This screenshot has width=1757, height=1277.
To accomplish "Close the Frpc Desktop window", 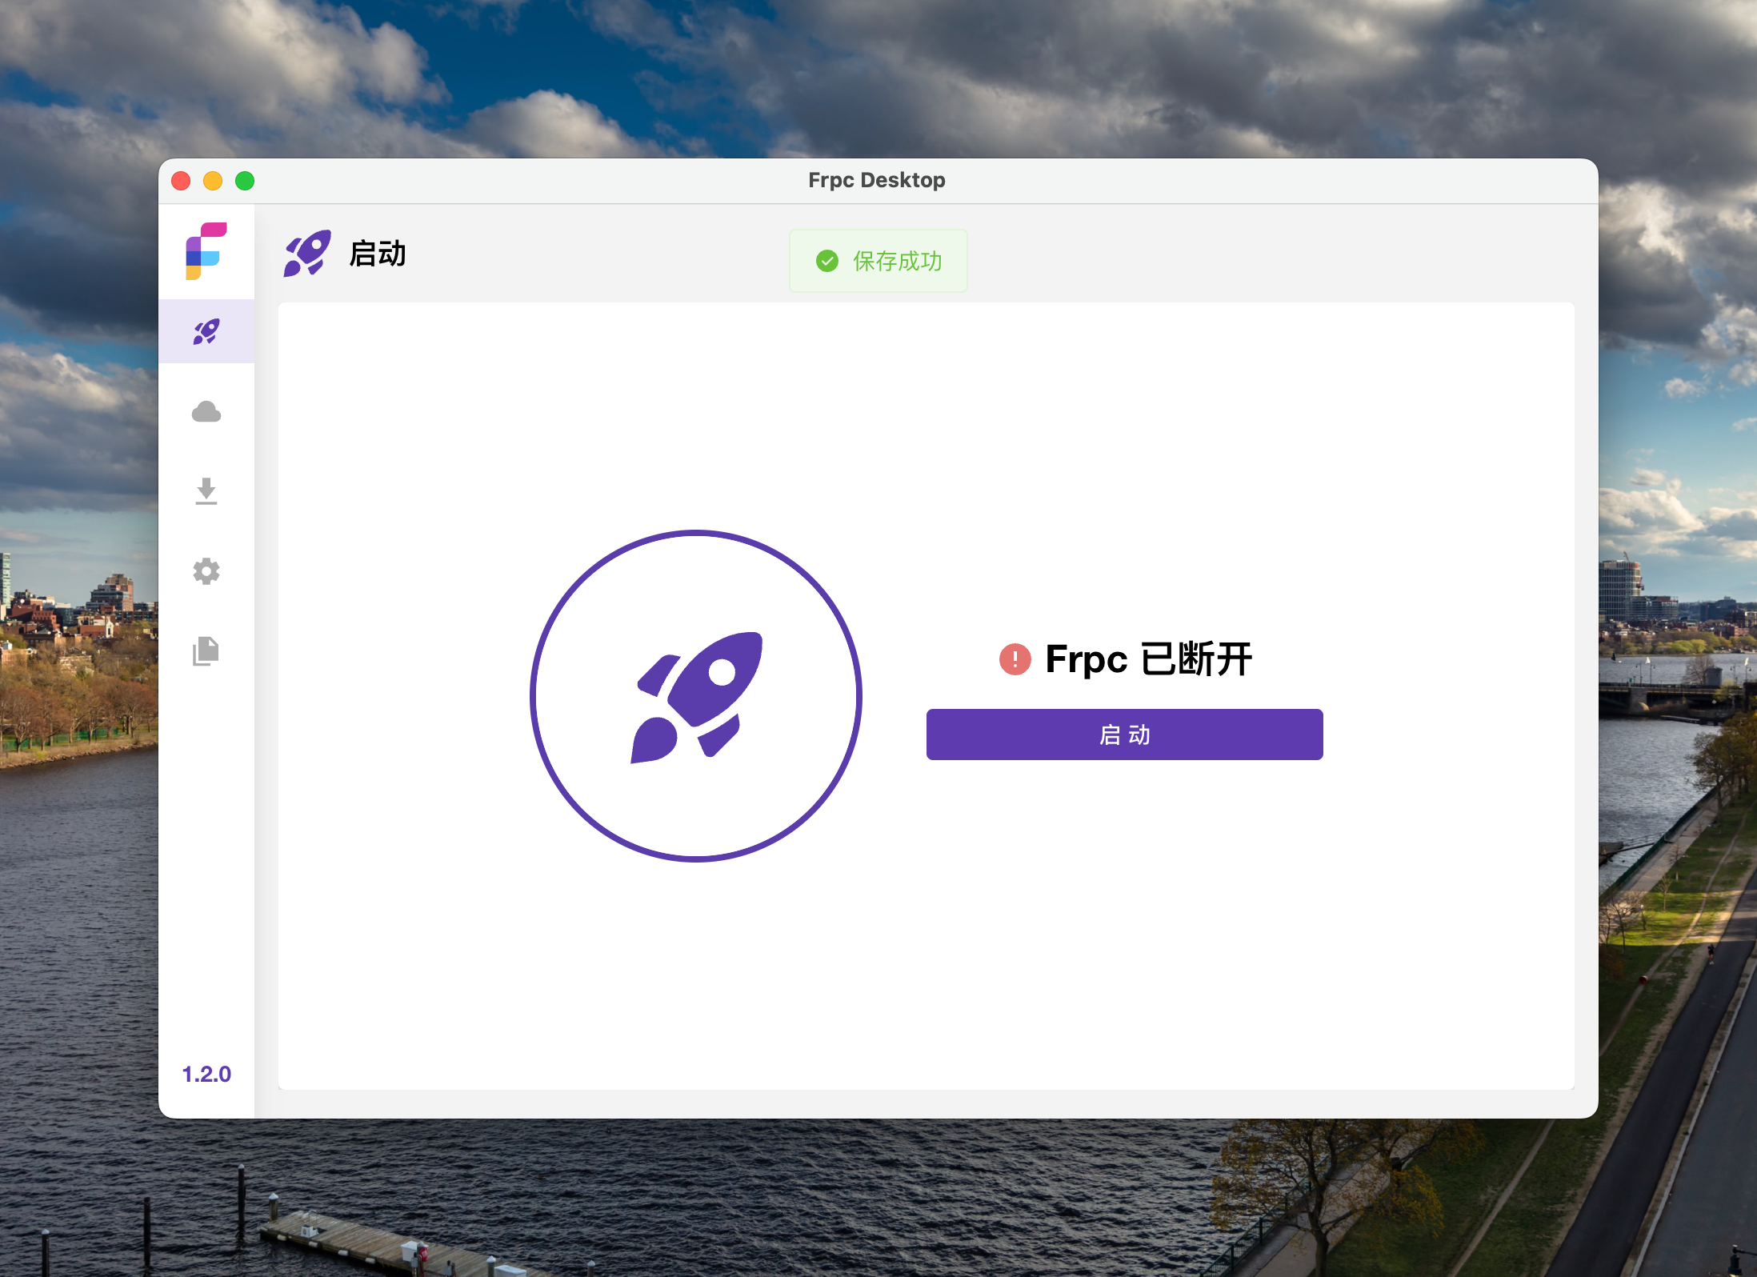I will [x=181, y=181].
